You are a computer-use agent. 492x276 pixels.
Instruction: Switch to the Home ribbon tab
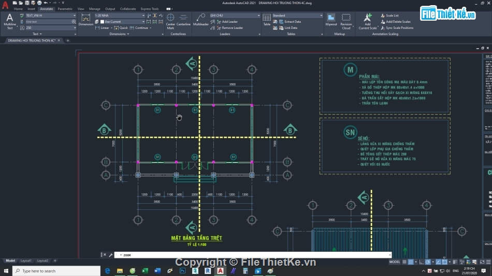click(18, 9)
